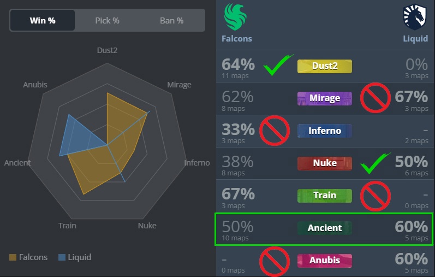Image resolution: width=435 pixels, height=277 pixels.
Task: Open the Ancient map badge
Action: click(x=325, y=228)
